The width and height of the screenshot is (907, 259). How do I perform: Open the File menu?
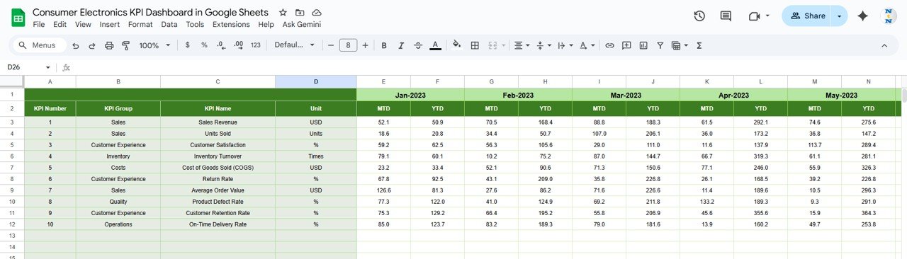click(39, 24)
